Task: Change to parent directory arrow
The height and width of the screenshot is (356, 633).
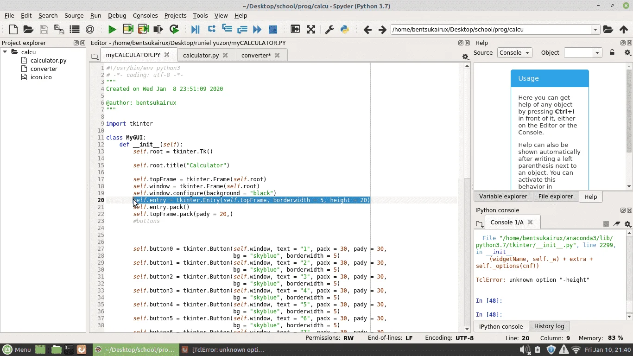Action: pos(624,29)
